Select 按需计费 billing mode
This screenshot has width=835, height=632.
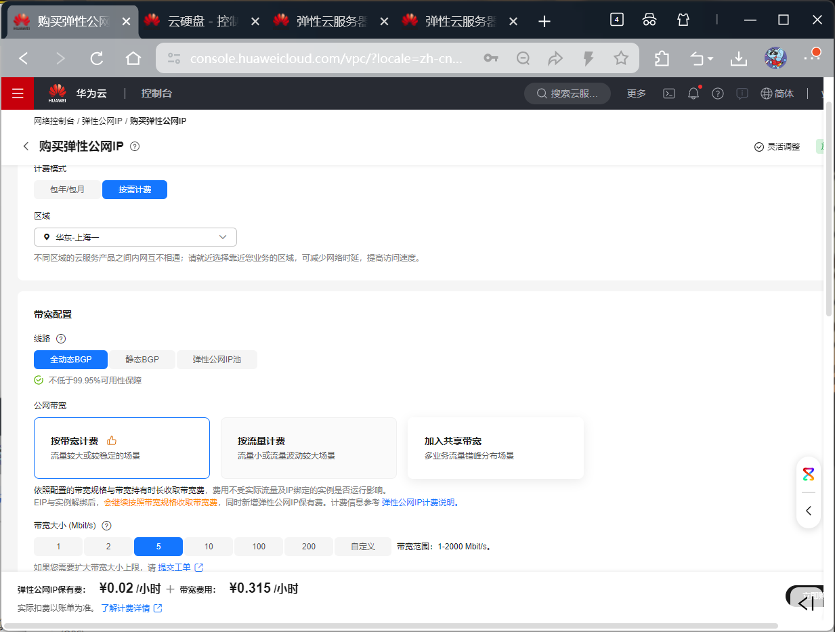point(135,190)
